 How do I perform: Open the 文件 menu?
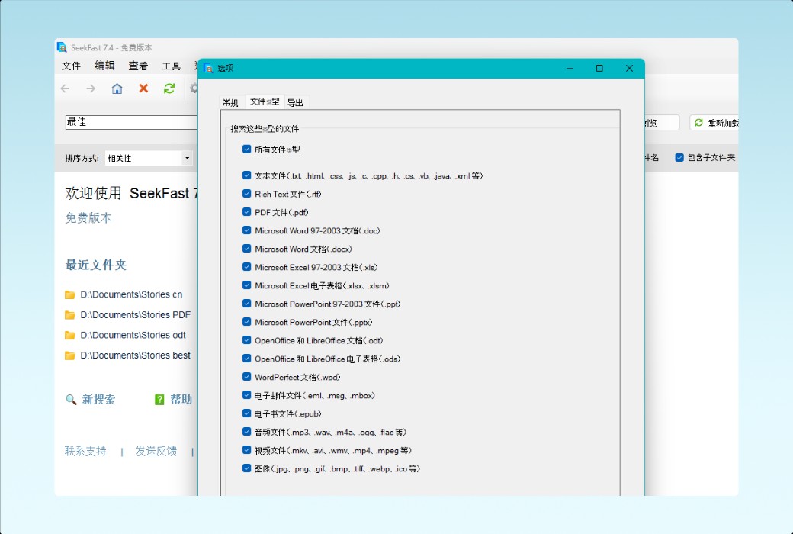tap(72, 66)
